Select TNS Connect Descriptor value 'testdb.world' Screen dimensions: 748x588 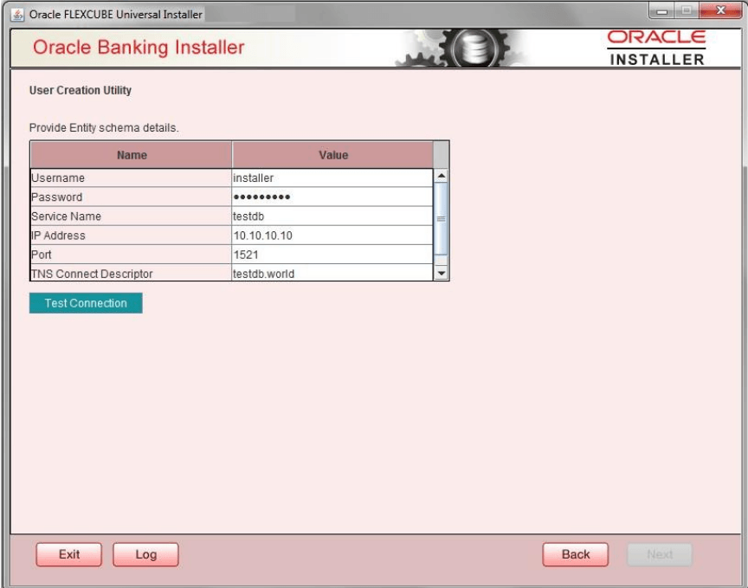coord(332,274)
